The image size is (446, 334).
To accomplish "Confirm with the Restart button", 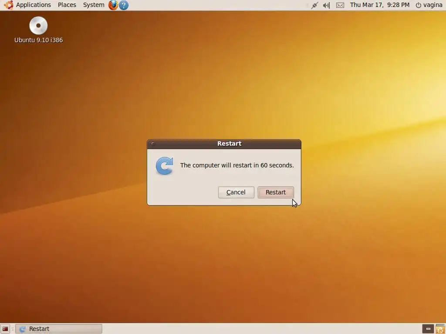I will coord(276,192).
